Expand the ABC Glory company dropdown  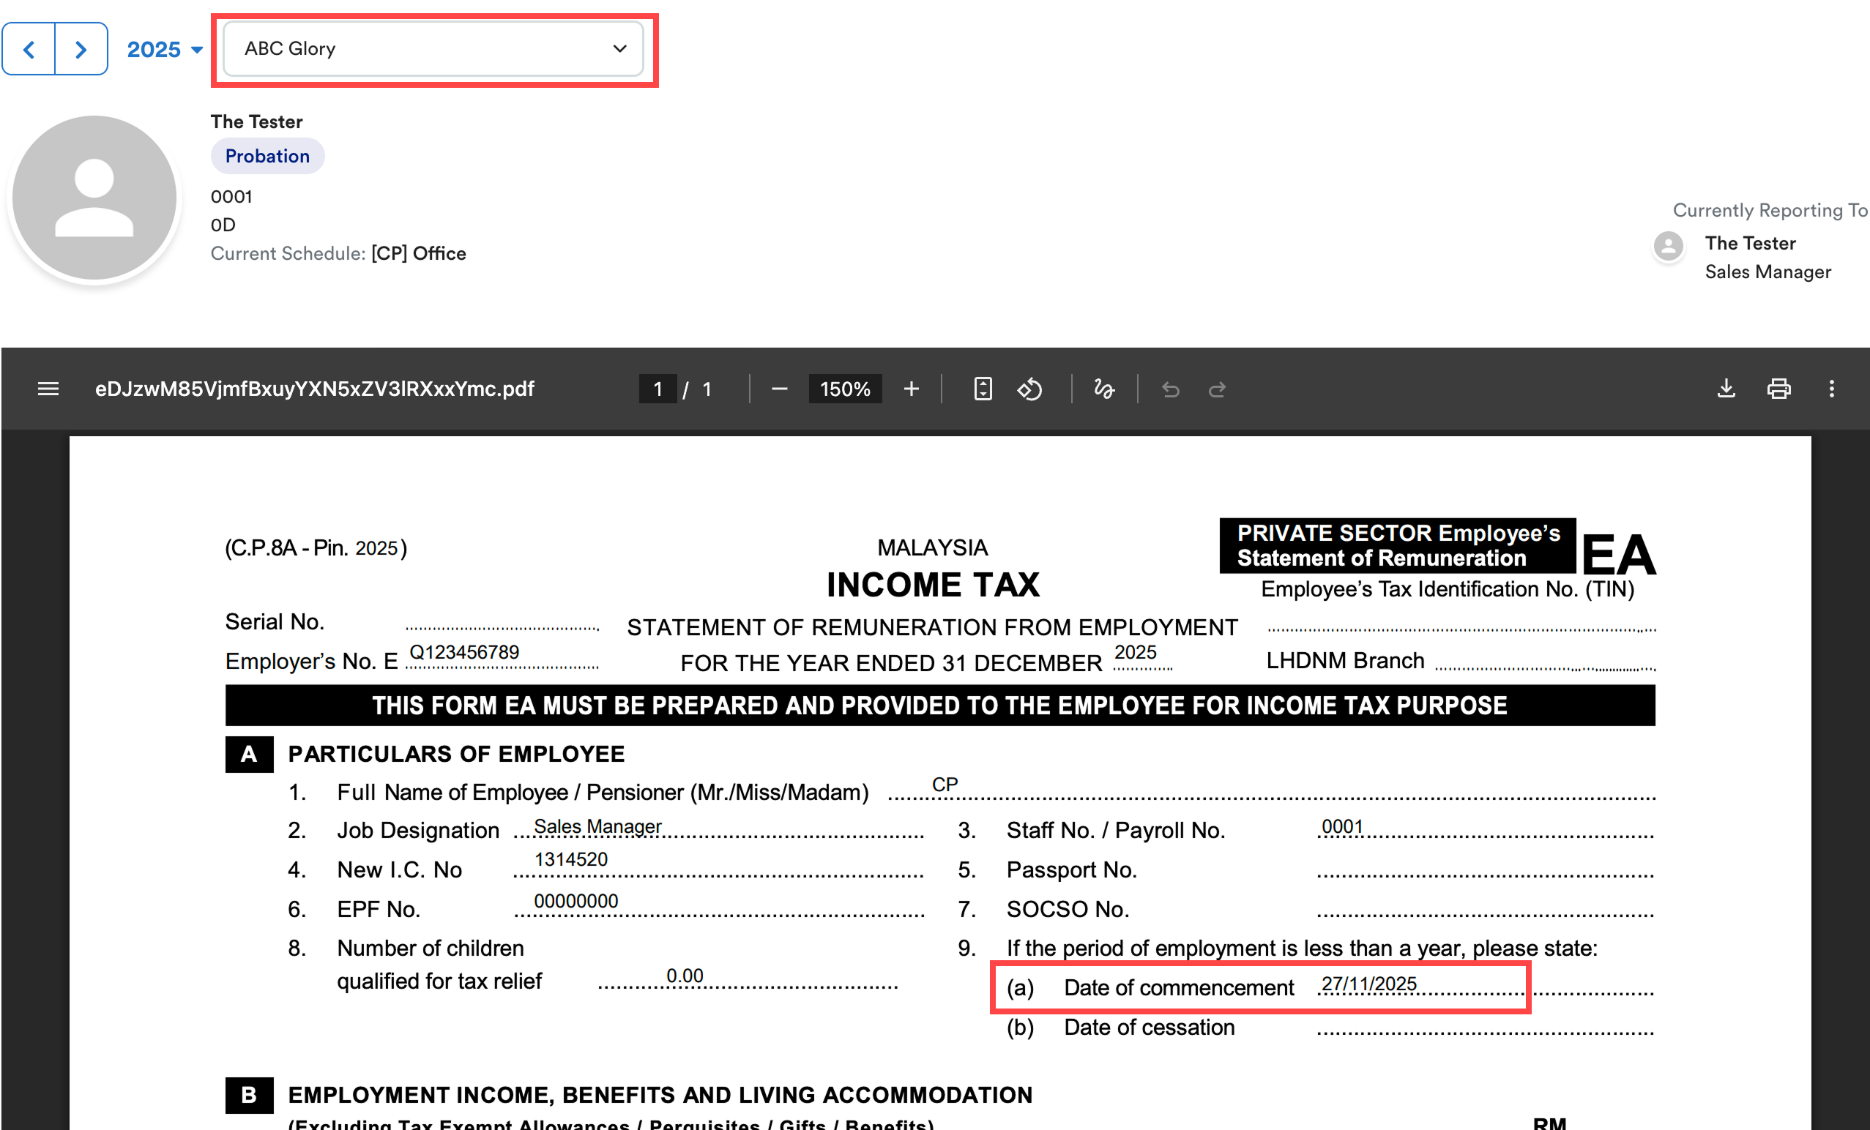pyautogui.click(x=434, y=49)
